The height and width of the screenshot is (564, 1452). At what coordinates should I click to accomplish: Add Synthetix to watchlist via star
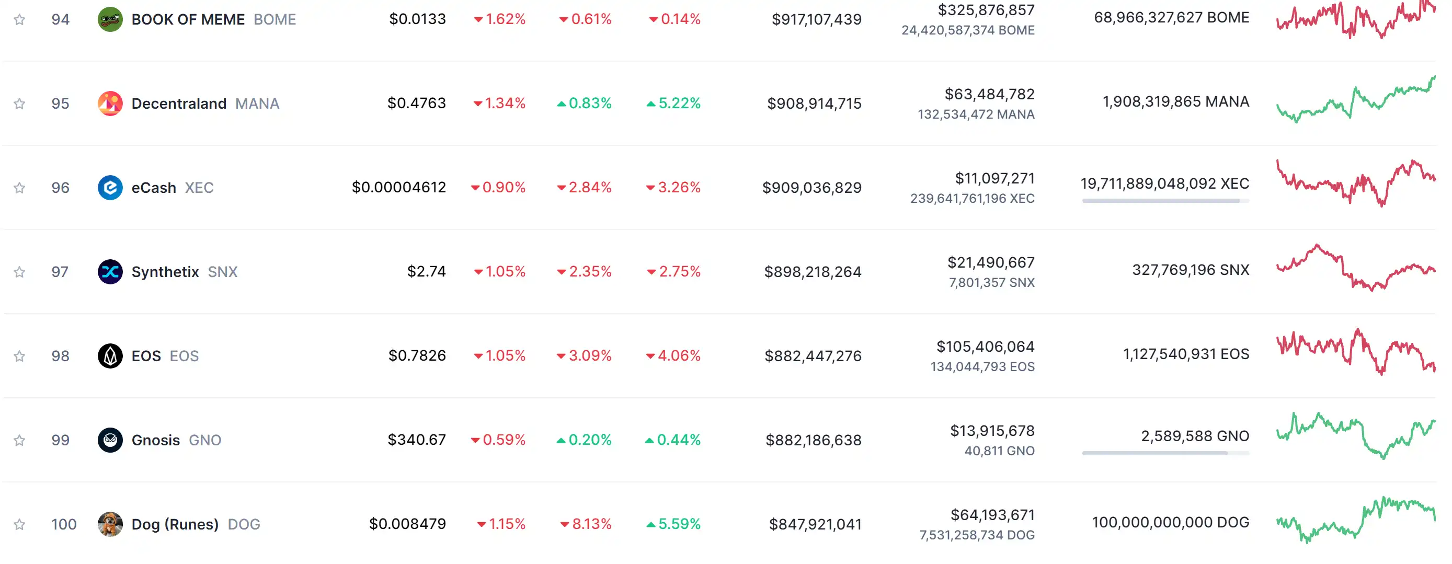tap(19, 272)
